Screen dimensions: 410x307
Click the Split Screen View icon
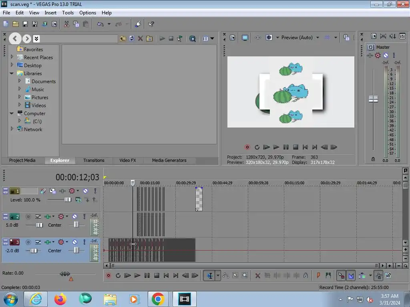coord(269,38)
